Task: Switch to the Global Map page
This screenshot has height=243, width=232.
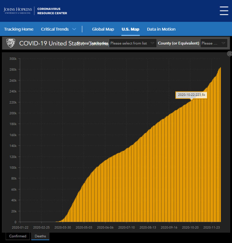Action: (x=103, y=29)
